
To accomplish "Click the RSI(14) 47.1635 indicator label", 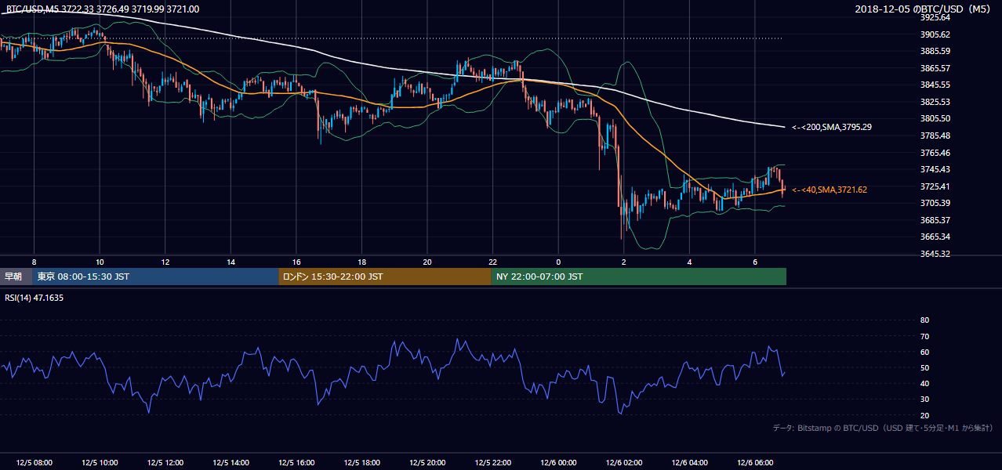I will [34, 298].
